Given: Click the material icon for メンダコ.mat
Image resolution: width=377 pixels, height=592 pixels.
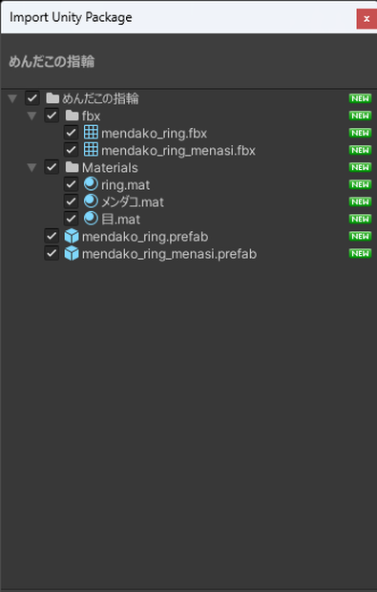Looking at the screenshot, I should [x=91, y=201].
